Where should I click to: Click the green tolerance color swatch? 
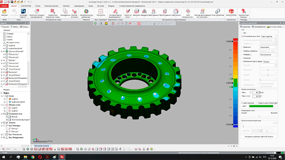coord(261,106)
